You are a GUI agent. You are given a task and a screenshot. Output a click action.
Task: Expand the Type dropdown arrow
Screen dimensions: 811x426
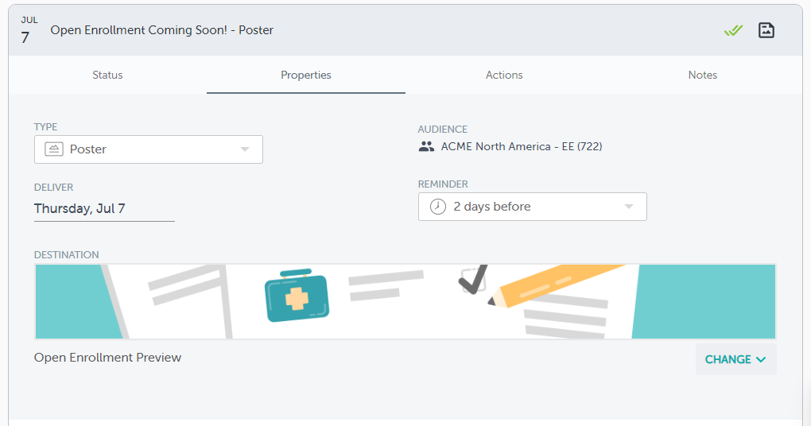click(245, 149)
